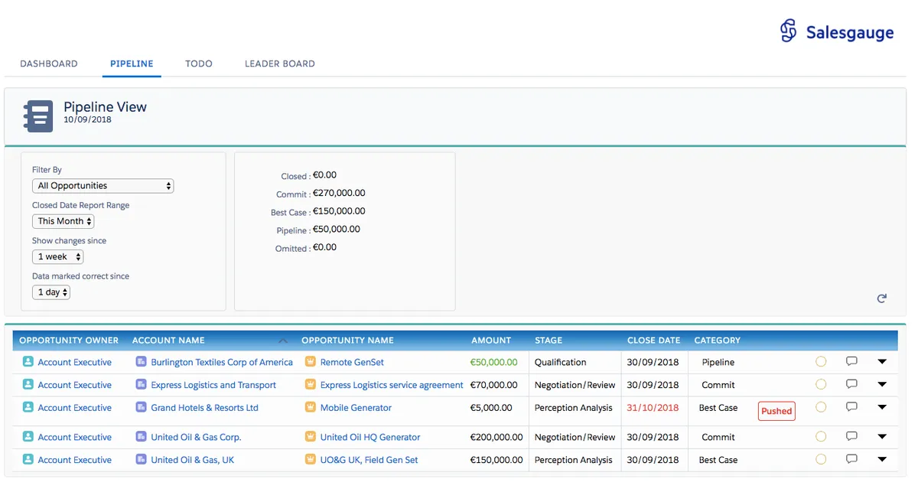Click crown icon beside Mobile Generator
The image size is (918, 489).
coord(311,408)
